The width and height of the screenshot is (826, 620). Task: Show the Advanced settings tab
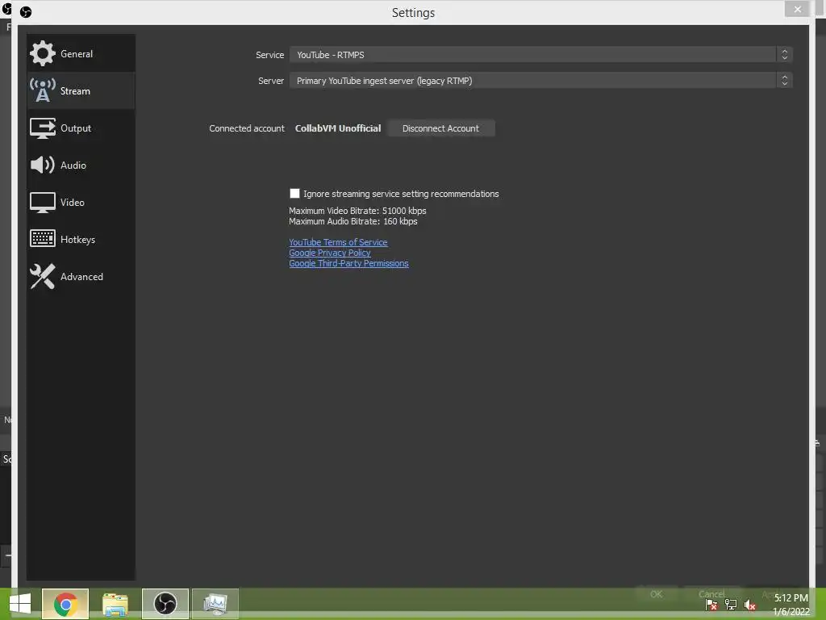81,276
